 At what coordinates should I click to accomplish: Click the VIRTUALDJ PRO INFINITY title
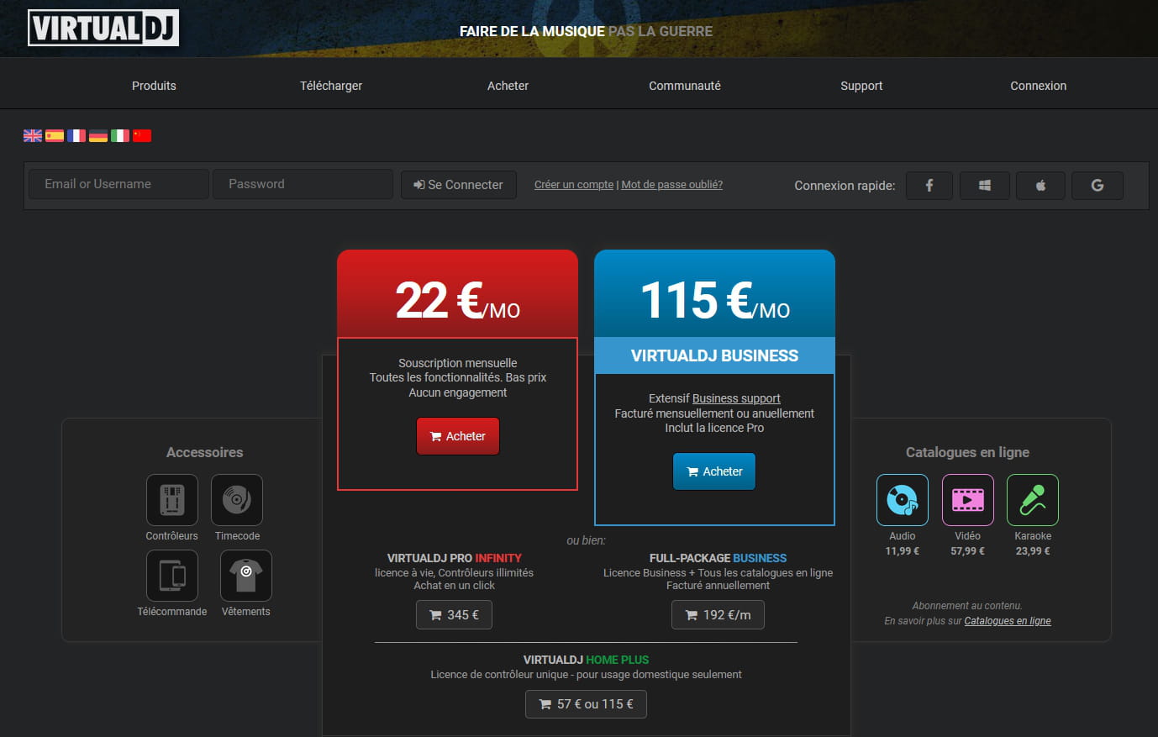(x=454, y=558)
